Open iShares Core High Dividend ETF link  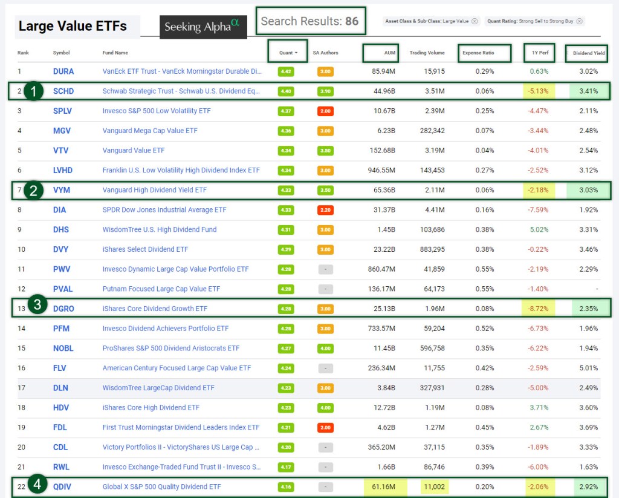[151, 408]
